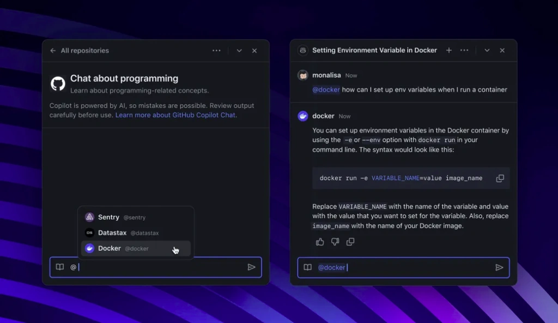The width and height of the screenshot is (558, 323).
Task: Send the @docker message in right panel
Action: [499, 267]
